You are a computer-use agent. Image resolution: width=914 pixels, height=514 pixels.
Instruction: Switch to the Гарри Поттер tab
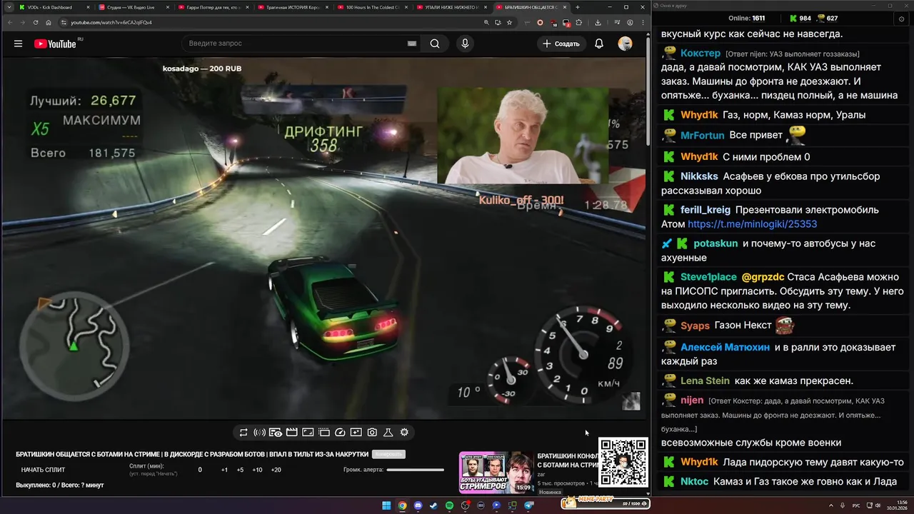pos(213,7)
